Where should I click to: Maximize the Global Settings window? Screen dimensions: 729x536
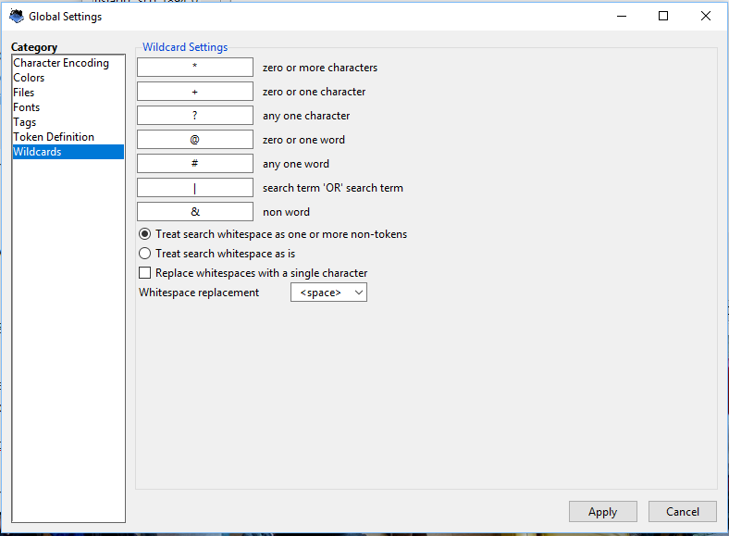(x=663, y=16)
